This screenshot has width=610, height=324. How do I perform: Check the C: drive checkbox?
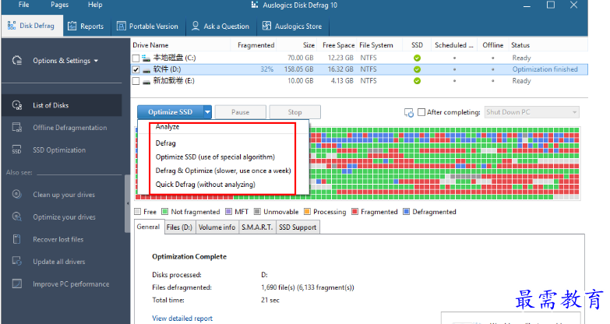pos(136,58)
